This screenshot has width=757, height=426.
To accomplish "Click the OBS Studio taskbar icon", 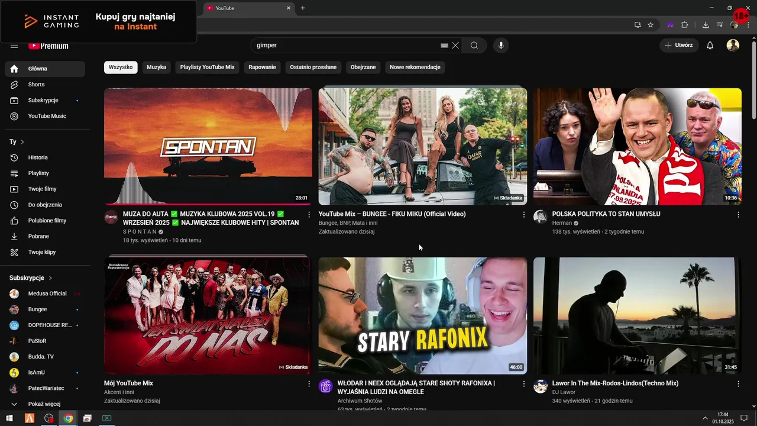I will [x=48, y=418].
